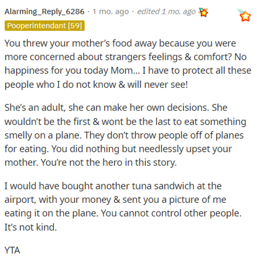
Task: Click the burst award icon beside edited time
Action: coord(203,12)
